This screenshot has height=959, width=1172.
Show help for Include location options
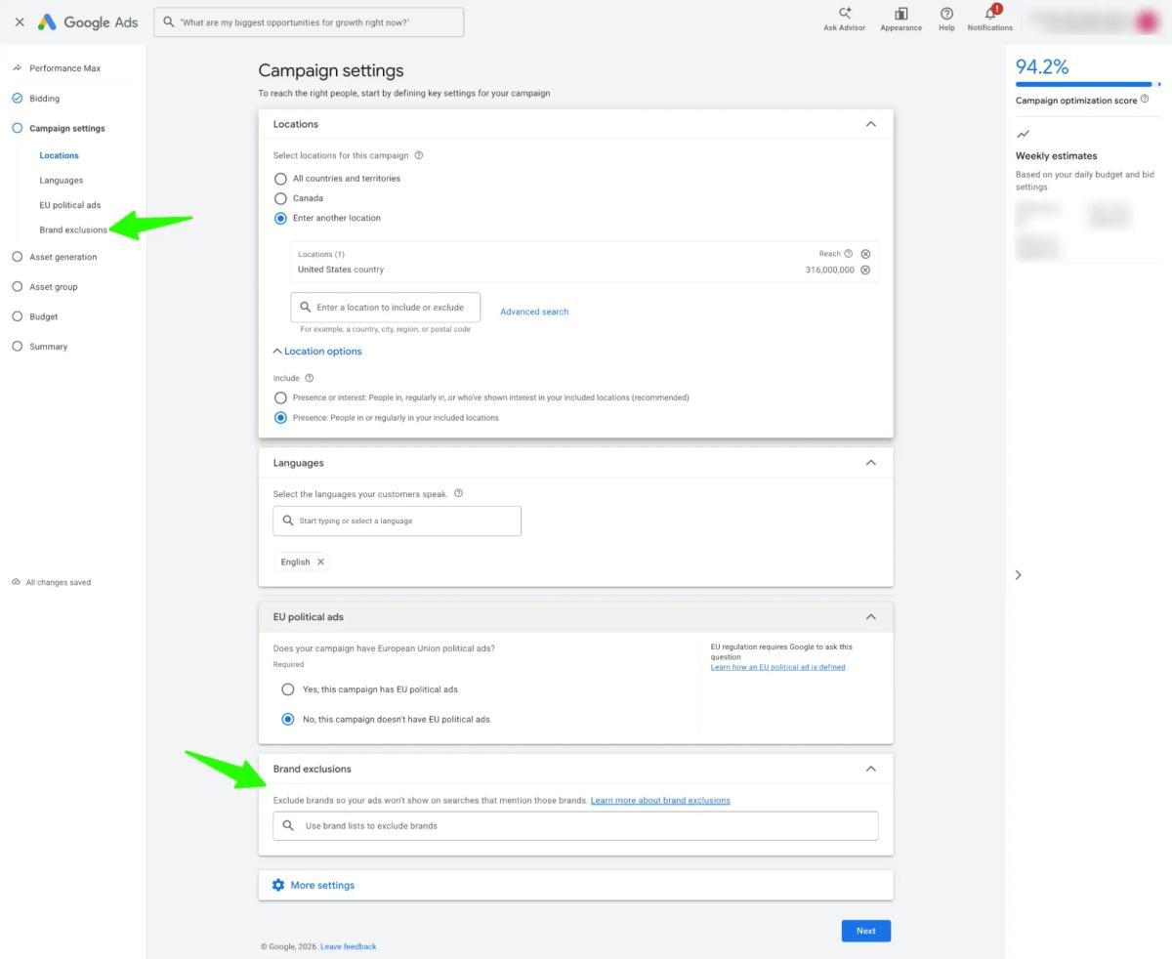click(x=310, y=378)
